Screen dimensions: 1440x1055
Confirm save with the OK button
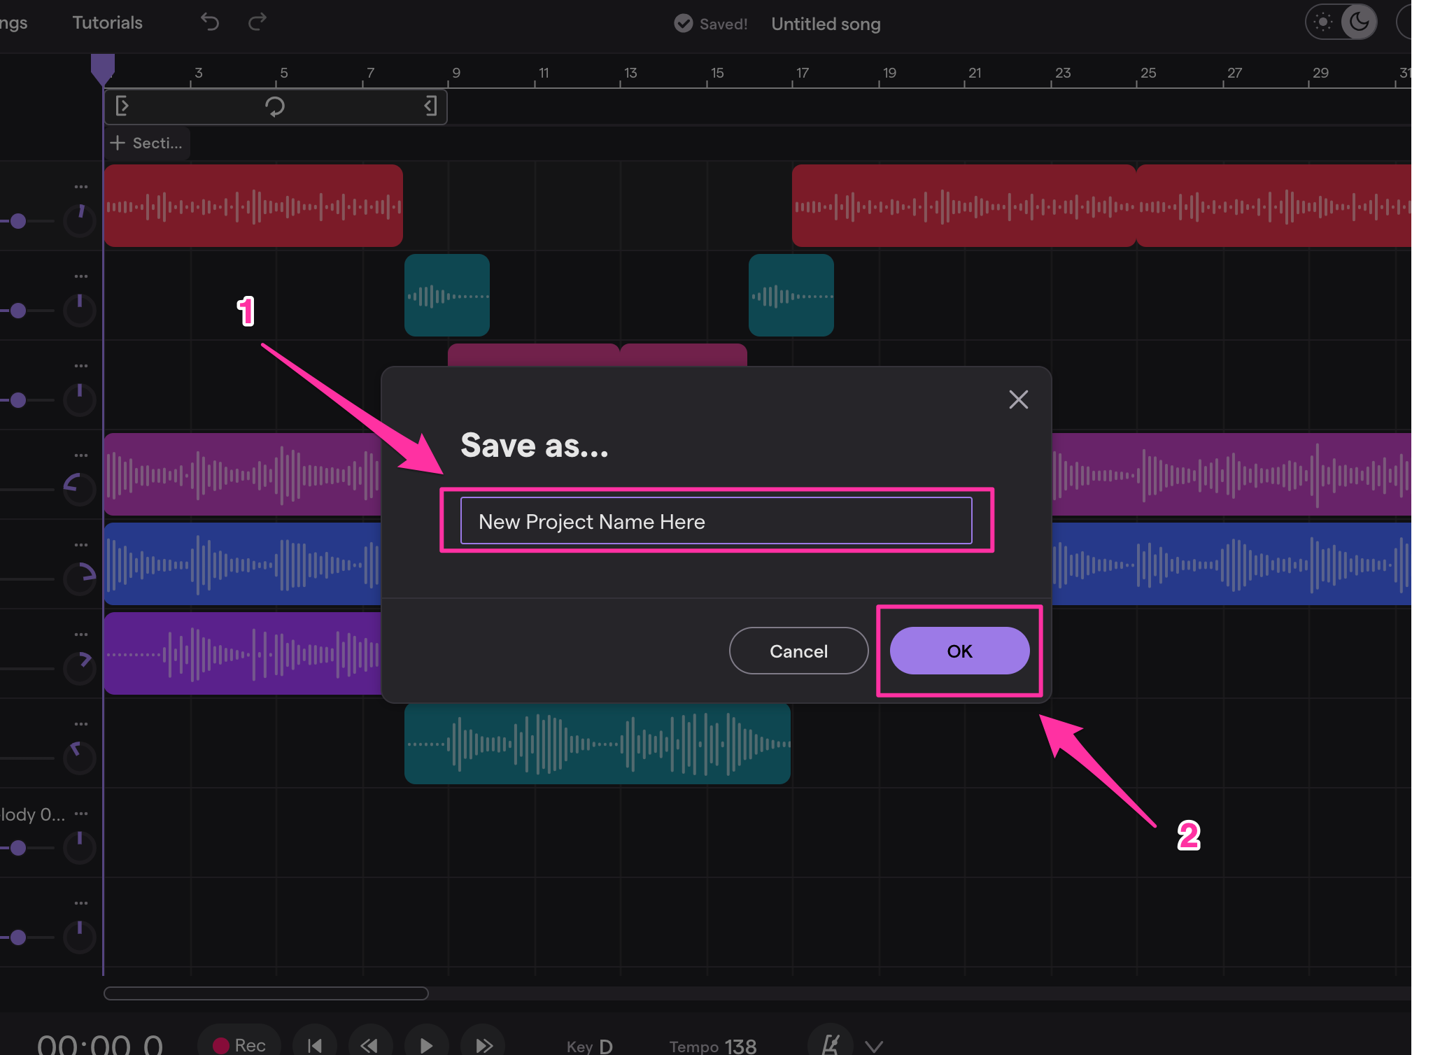pos(959,651)
